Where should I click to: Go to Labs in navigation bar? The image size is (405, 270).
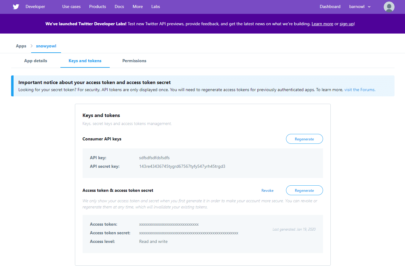tap(156, 7)
